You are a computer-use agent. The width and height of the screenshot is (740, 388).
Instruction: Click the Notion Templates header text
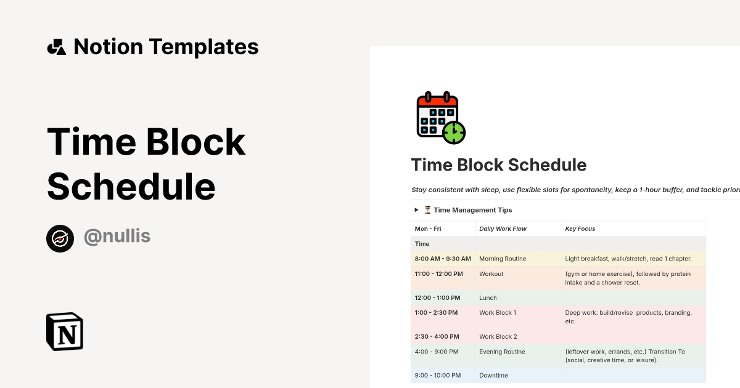[x=166, y=46]
